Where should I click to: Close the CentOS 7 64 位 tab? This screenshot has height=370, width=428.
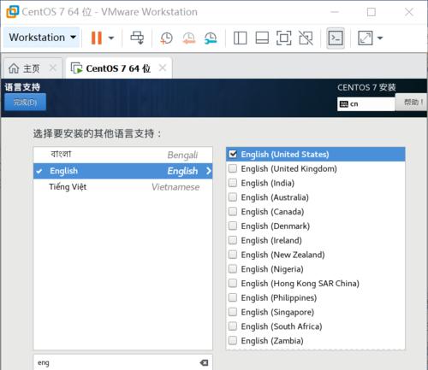[x=163, y=68]
